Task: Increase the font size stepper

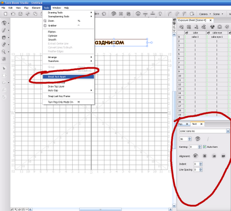Action: click(189, 138)
